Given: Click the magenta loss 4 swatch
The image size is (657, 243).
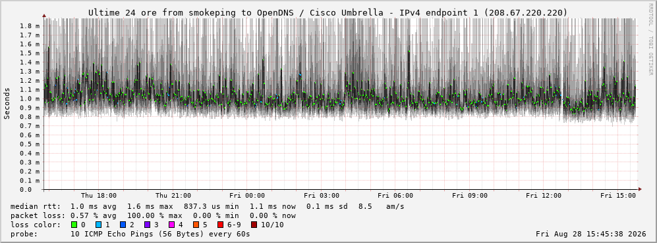Looking at the screenshot, I should click(x=171, y=225).
